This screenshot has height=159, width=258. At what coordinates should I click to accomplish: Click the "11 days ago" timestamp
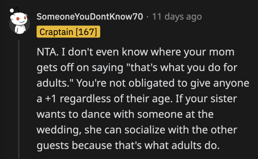[178, 17]
